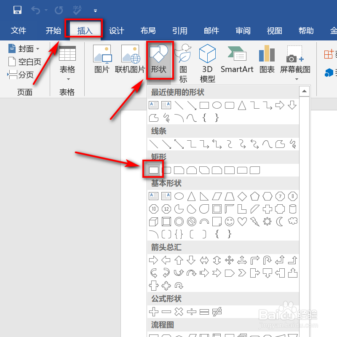This screenshot has width=337, height=337.
Task: Click the Redo icon in quick access toolbar
Action: [59, 10]
